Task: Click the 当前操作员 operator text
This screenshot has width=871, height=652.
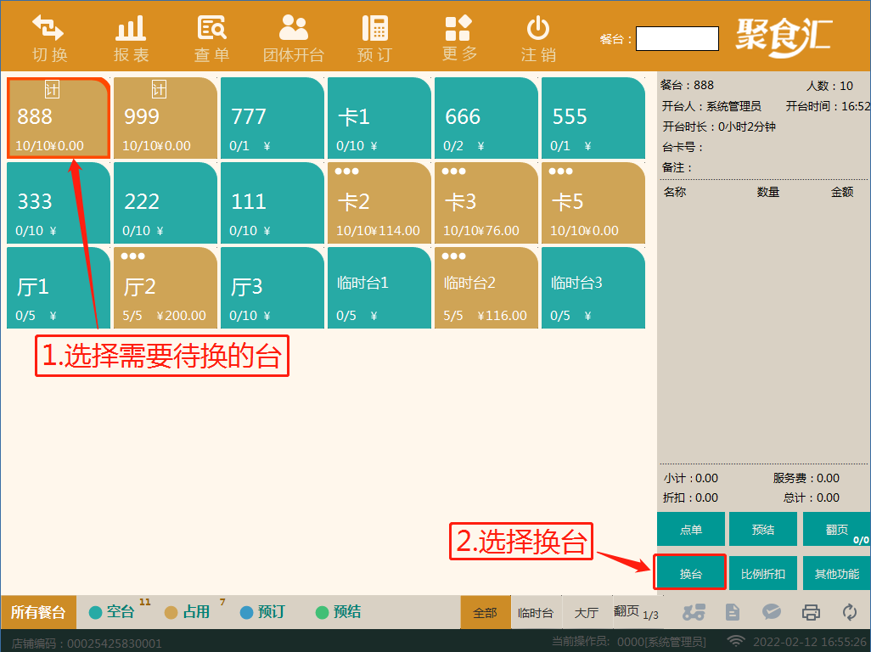Action: [x=628, y=642]
